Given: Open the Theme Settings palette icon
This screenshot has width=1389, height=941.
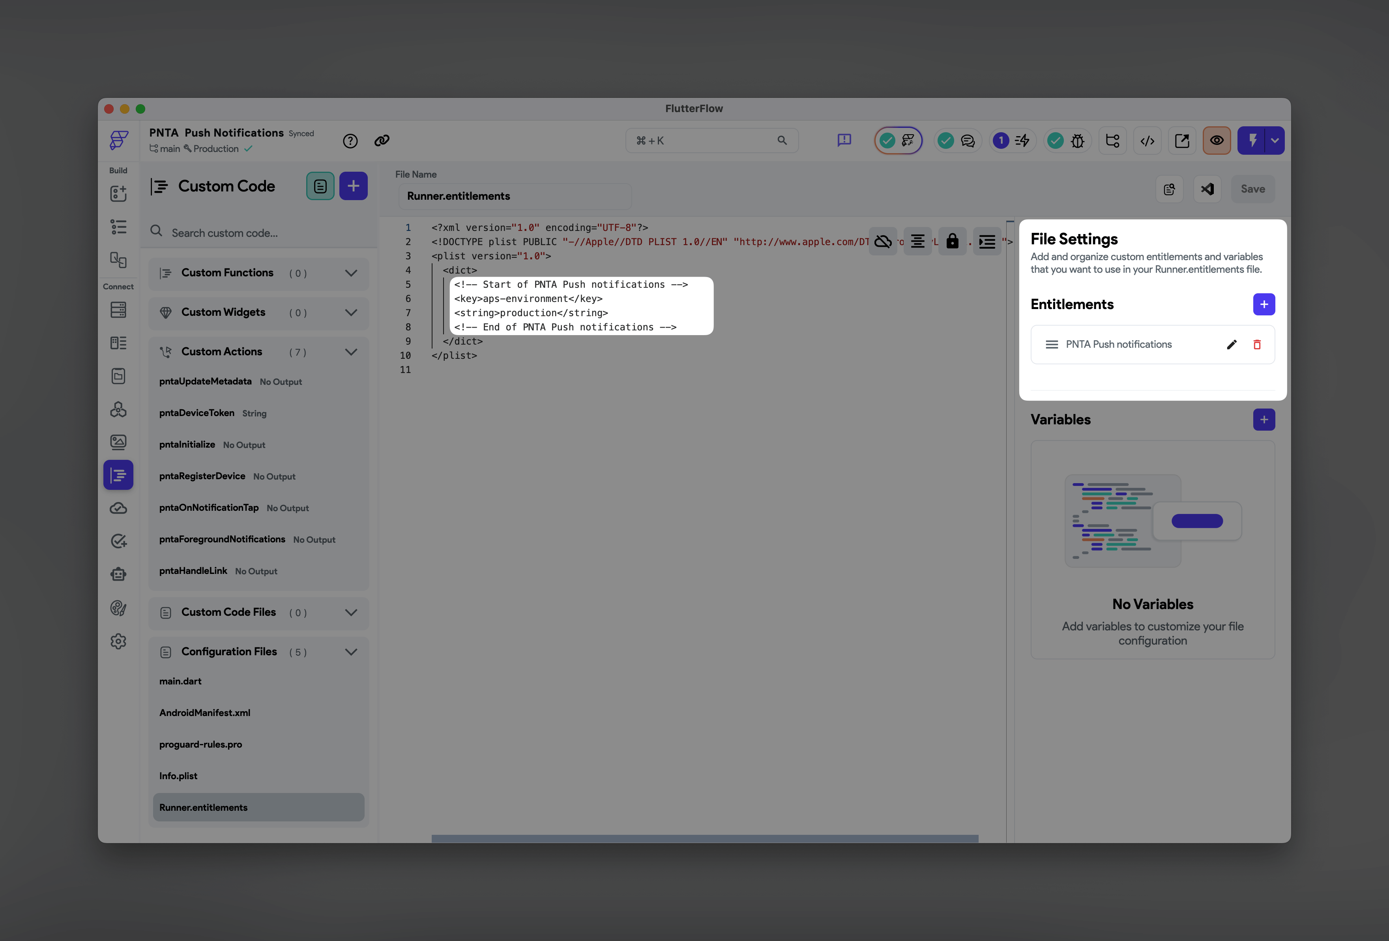Looking at the screenshot, I should (x=118, y=609).
